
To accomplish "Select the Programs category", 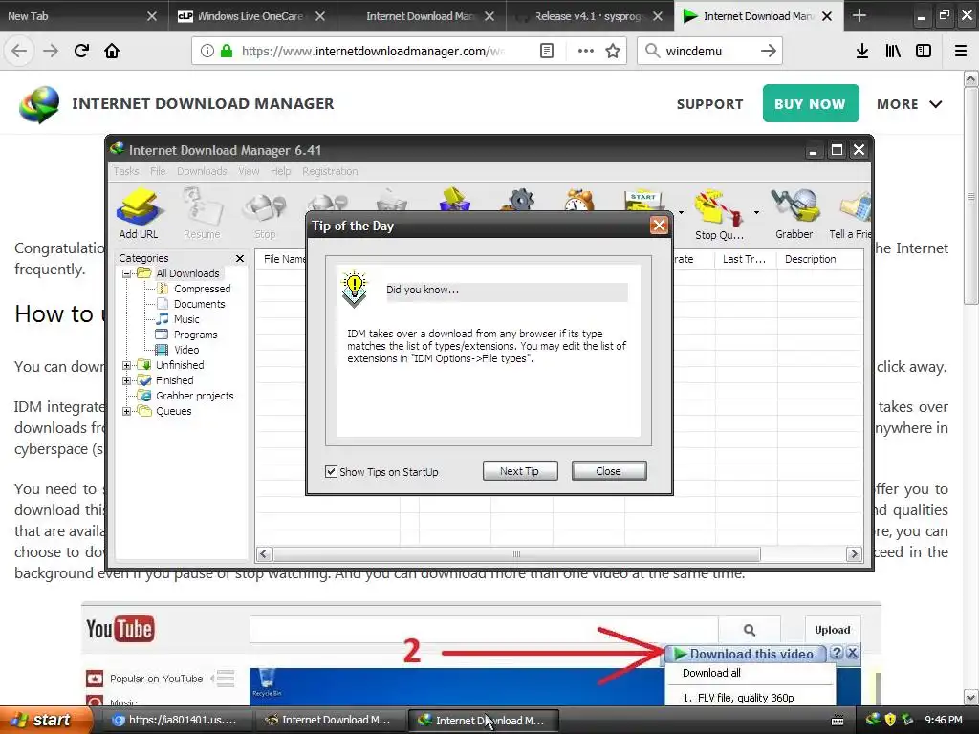I will click(x=195, y=335).
